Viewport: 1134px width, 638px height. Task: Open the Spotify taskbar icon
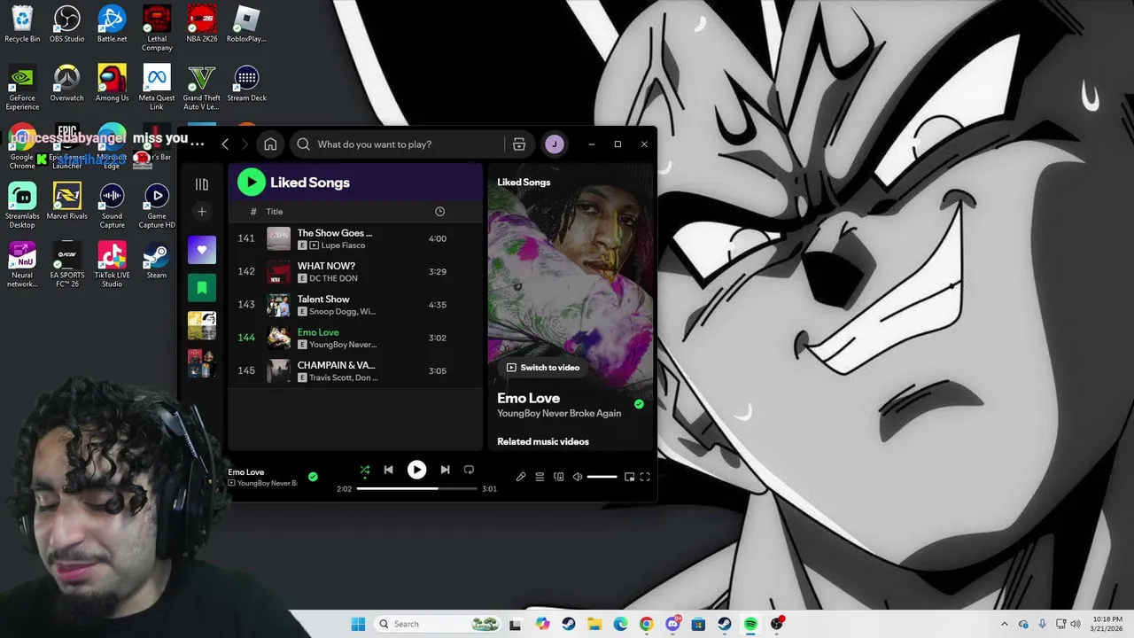tap(750, 624)
